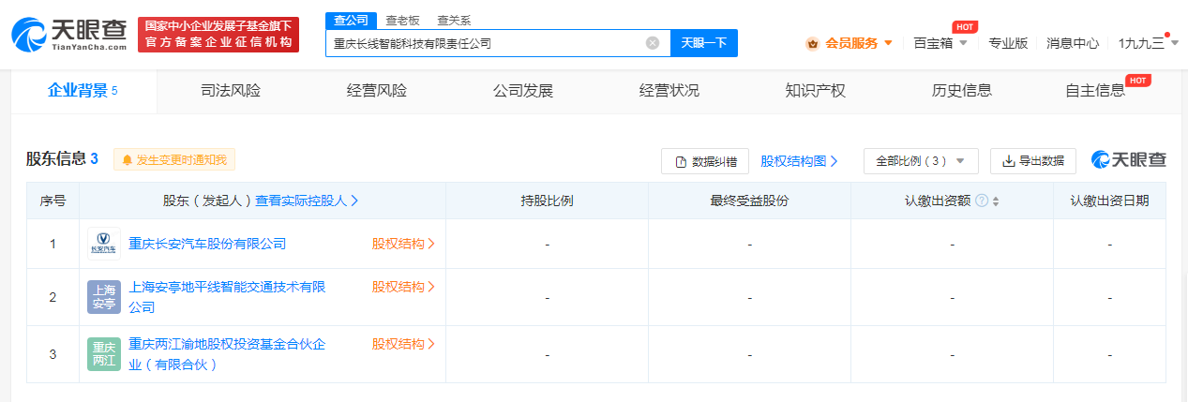This screenshot has width=1188, height=402.
Task: Switch to the 查公司 search tab
Action: 352,20
